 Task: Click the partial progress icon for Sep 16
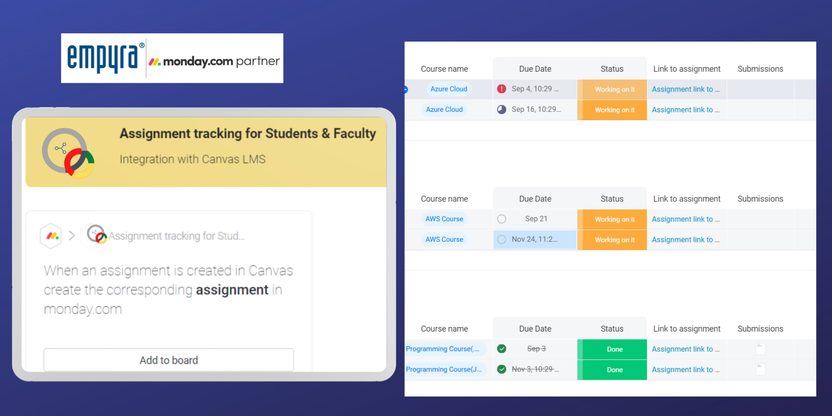point(501,109)
